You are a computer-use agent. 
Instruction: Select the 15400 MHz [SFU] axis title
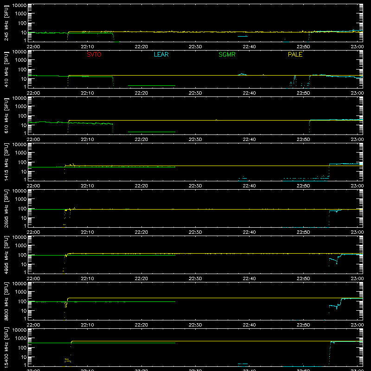click(6, 347)
